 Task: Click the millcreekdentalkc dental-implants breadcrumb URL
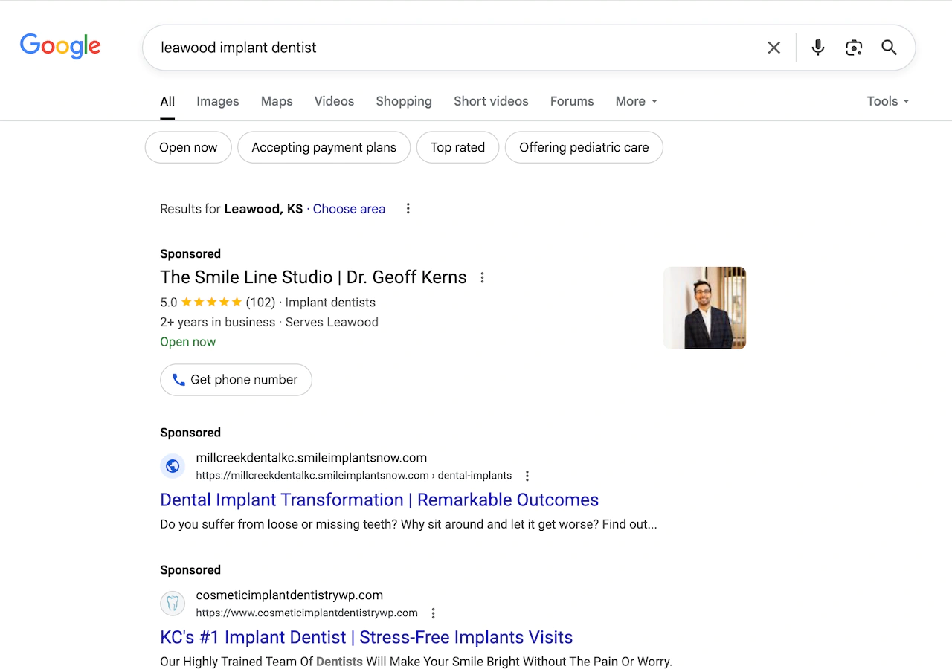(x=354, y=476)
